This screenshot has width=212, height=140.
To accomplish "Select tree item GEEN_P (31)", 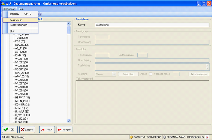I will [22, 101].
